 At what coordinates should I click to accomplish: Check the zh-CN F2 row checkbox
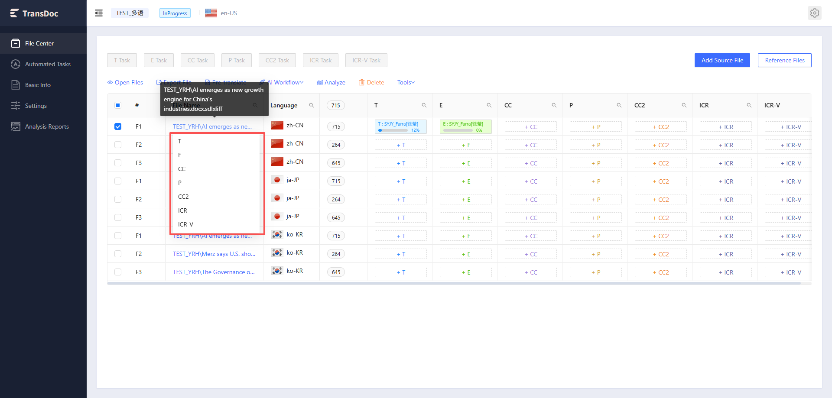(x=118, y=145)
